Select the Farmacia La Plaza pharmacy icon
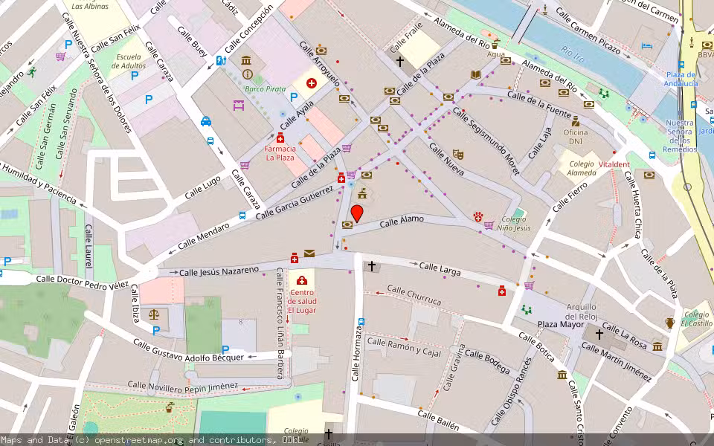This screenshot has height=446, width=714. tap(280, 138)
